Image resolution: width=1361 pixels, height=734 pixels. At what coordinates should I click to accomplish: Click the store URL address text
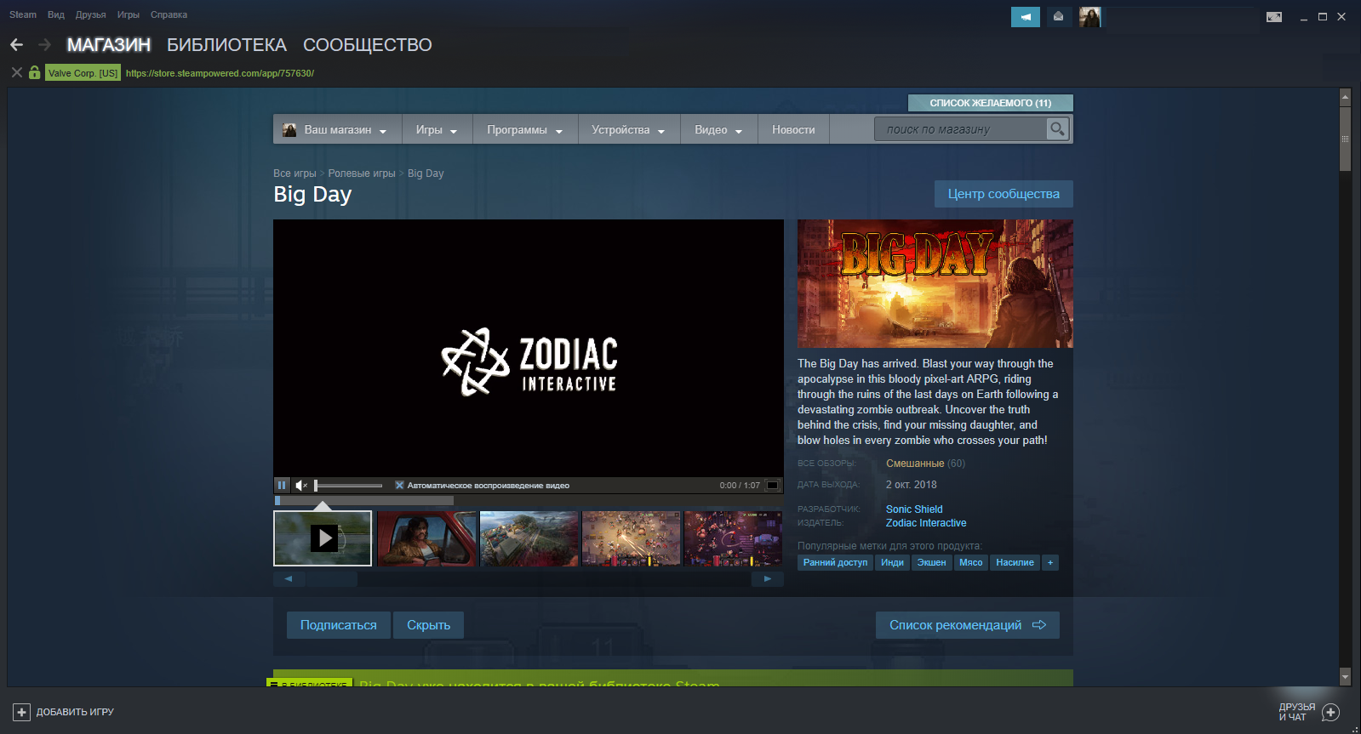220,73
